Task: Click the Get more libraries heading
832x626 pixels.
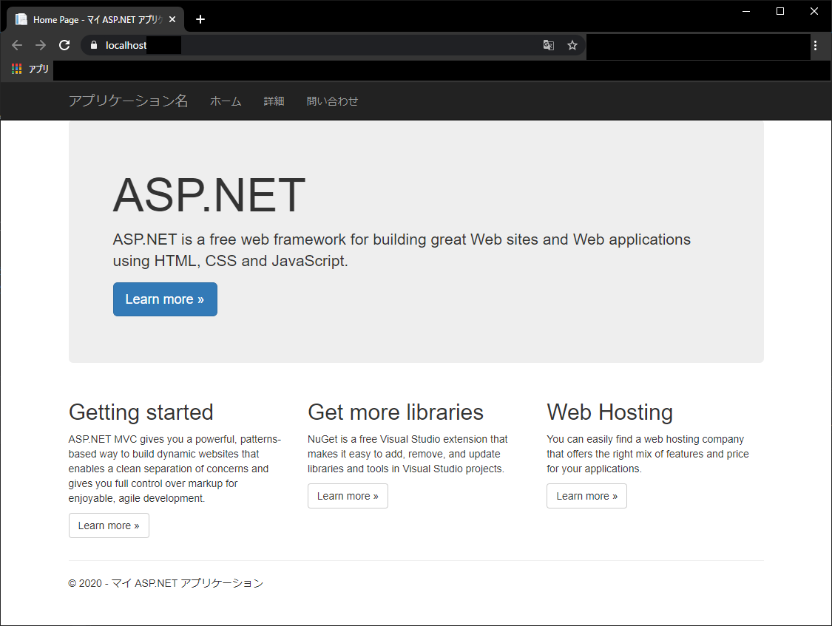Action: [x=396, y=412]
